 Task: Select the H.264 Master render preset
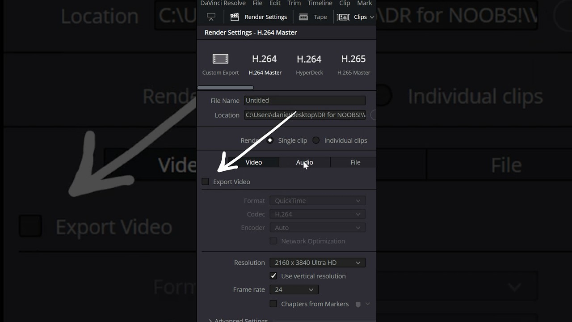pyautogui.click(x=265, y=64)
